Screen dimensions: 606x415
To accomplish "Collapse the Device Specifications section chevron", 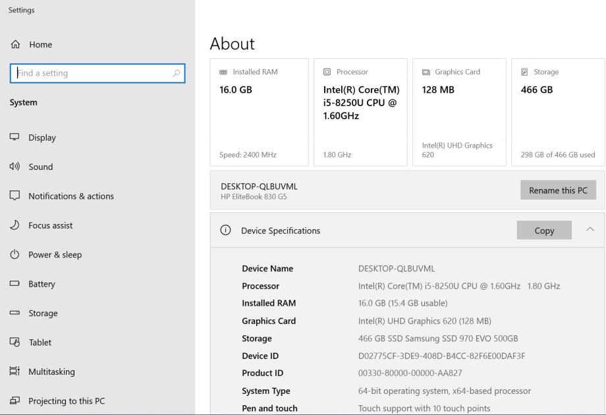I will [x=590, y=230].
